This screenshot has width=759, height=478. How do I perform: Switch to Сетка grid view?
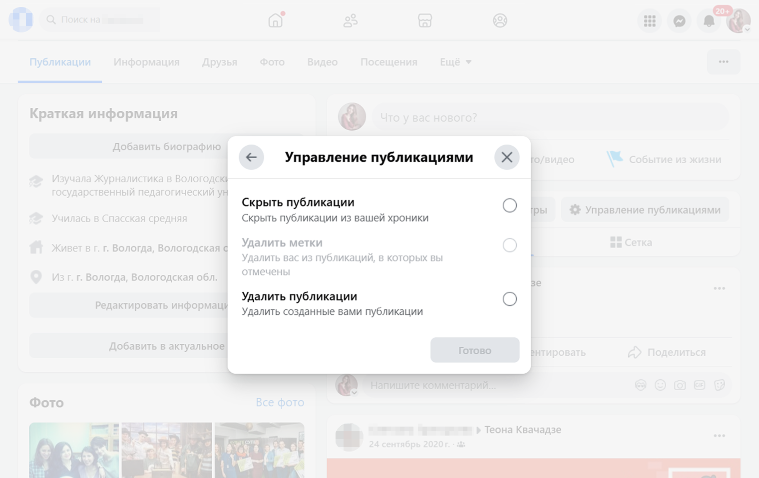(631, 242)
